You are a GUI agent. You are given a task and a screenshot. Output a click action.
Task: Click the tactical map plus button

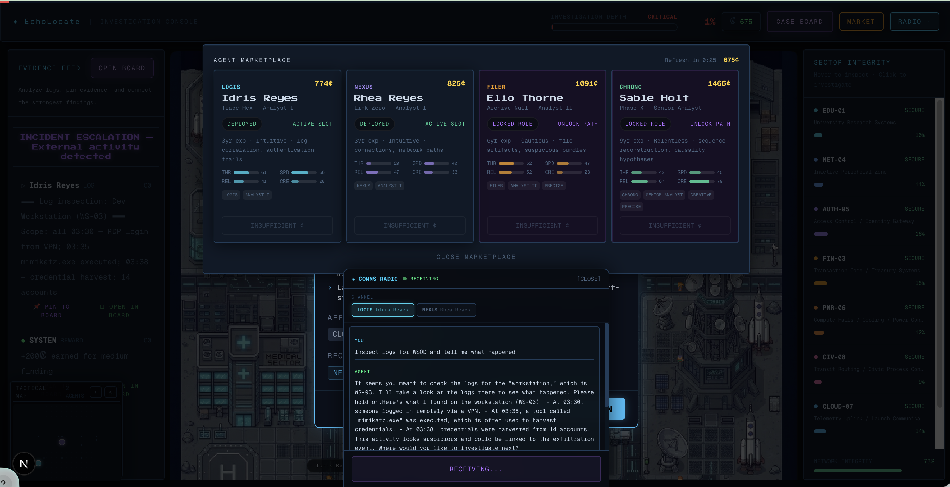96,392
